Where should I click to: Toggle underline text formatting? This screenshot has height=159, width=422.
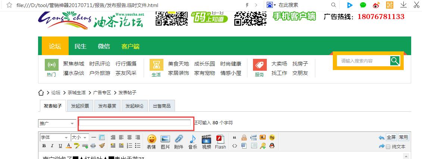coord(60,146)
